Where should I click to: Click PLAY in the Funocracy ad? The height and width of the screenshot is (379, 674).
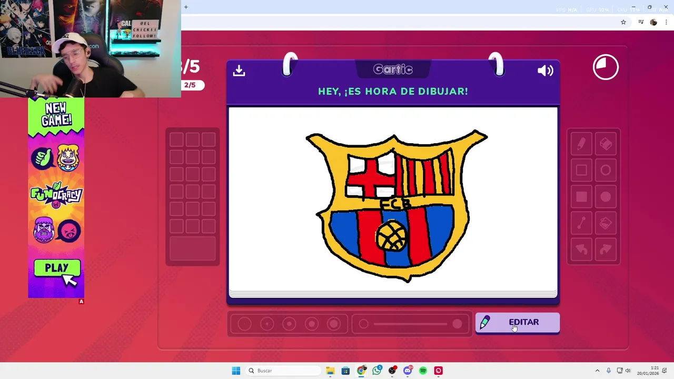point(56,268)
